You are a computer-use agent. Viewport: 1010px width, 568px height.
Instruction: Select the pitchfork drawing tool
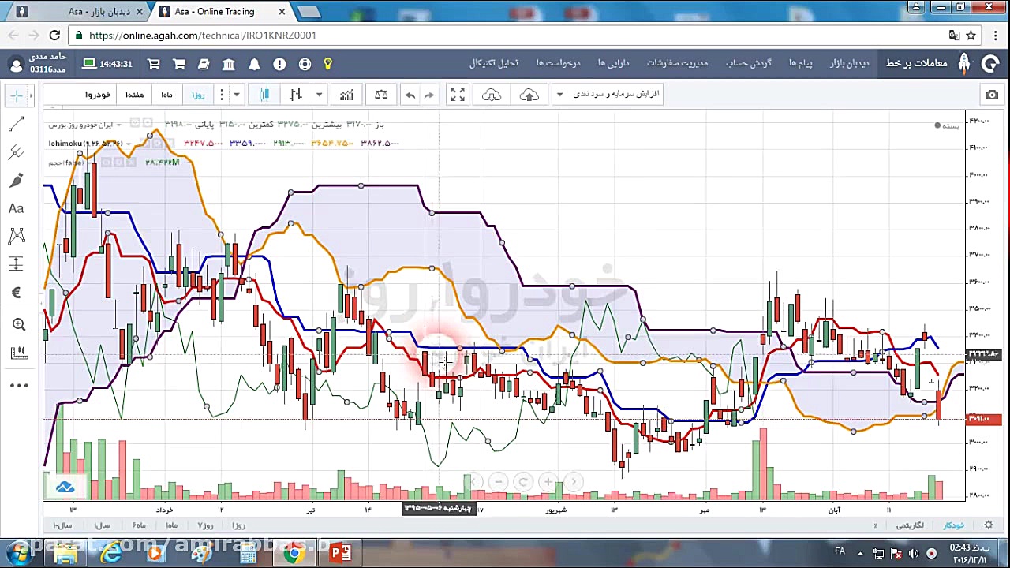(16, 152)
